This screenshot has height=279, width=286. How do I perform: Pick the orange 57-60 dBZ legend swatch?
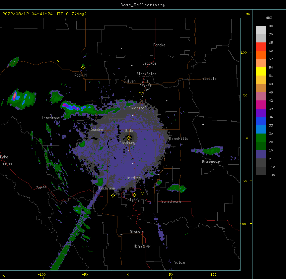tap(261, 55)
